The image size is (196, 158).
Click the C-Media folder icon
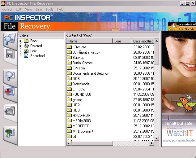(x=69, y=68)
